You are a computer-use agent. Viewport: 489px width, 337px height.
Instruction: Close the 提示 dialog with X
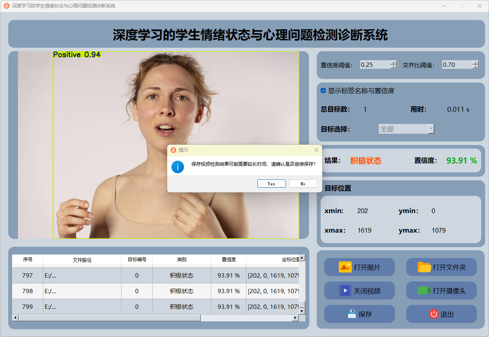click(316, 150)
